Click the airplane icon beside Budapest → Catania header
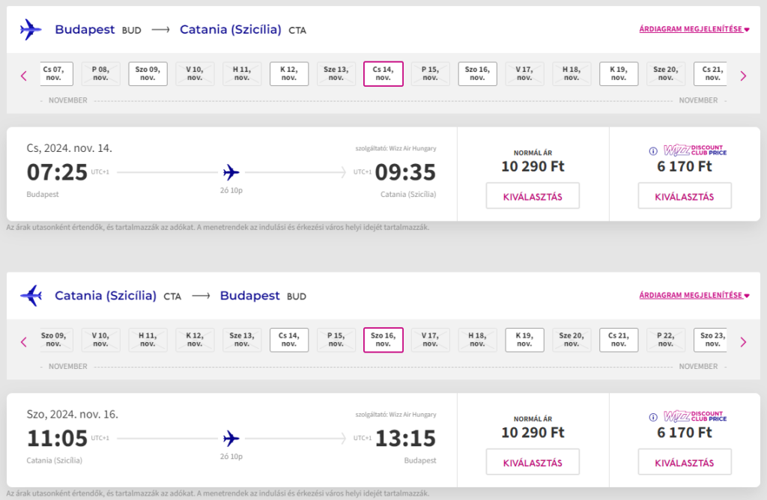 [x=31, y=30]
